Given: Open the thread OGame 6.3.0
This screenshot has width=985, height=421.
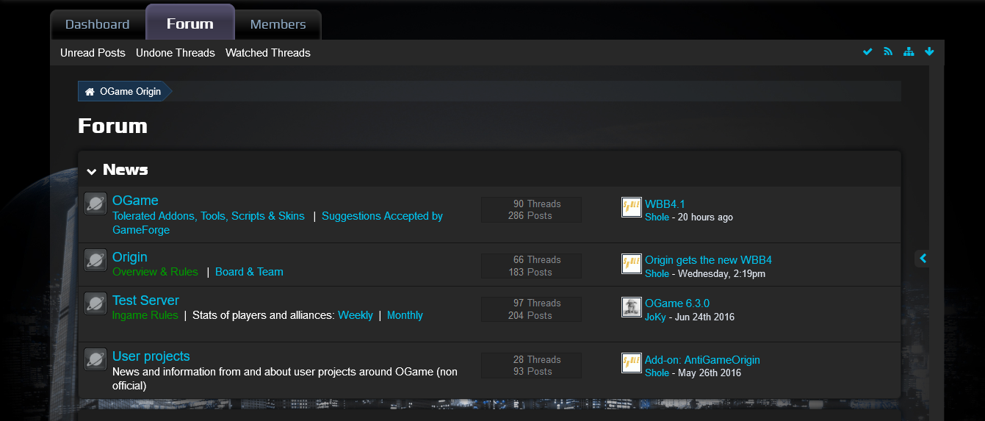Looking at the screenshot, I should (677, 303).
